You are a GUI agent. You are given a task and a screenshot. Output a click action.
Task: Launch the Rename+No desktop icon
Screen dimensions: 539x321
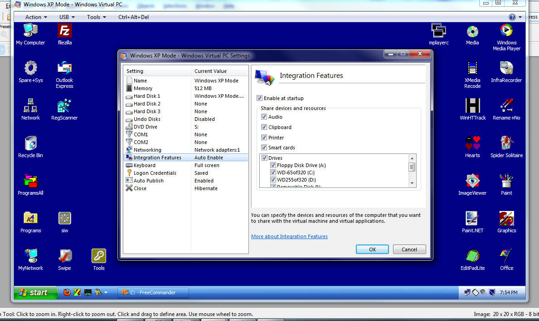pyautogui.click(x=506, y=109)
